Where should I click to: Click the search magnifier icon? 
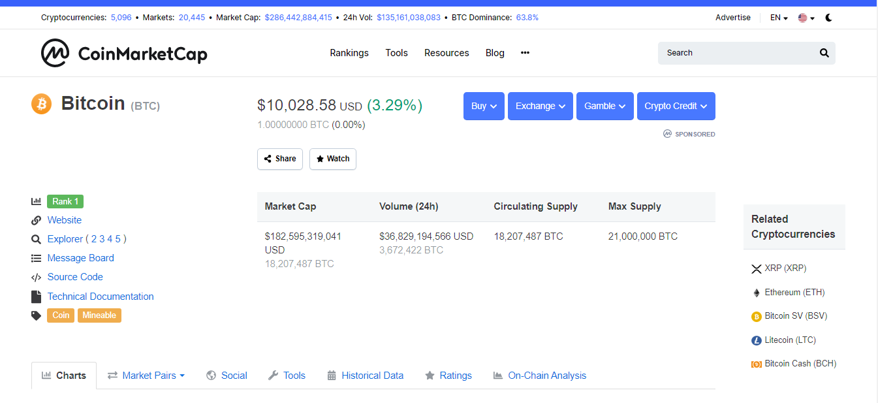(824, 53)
